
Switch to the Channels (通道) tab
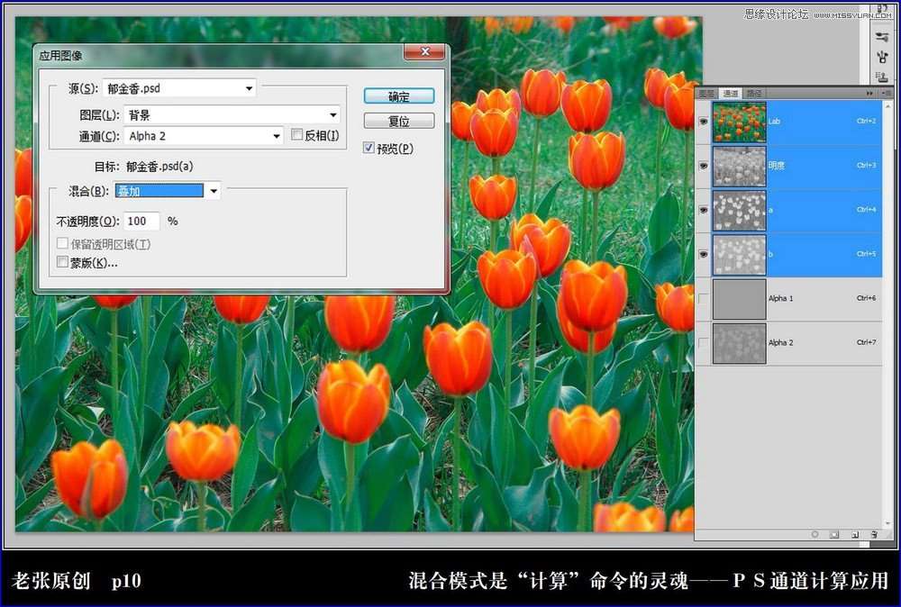tap(731, 93)
